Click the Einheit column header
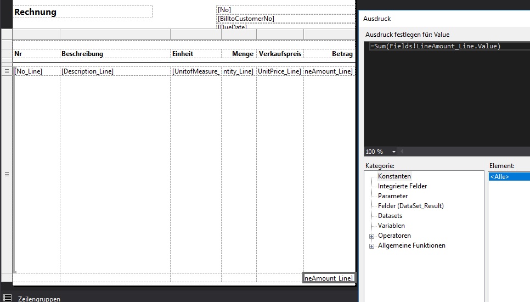This screenshot has width=530, height=302. 196,54
